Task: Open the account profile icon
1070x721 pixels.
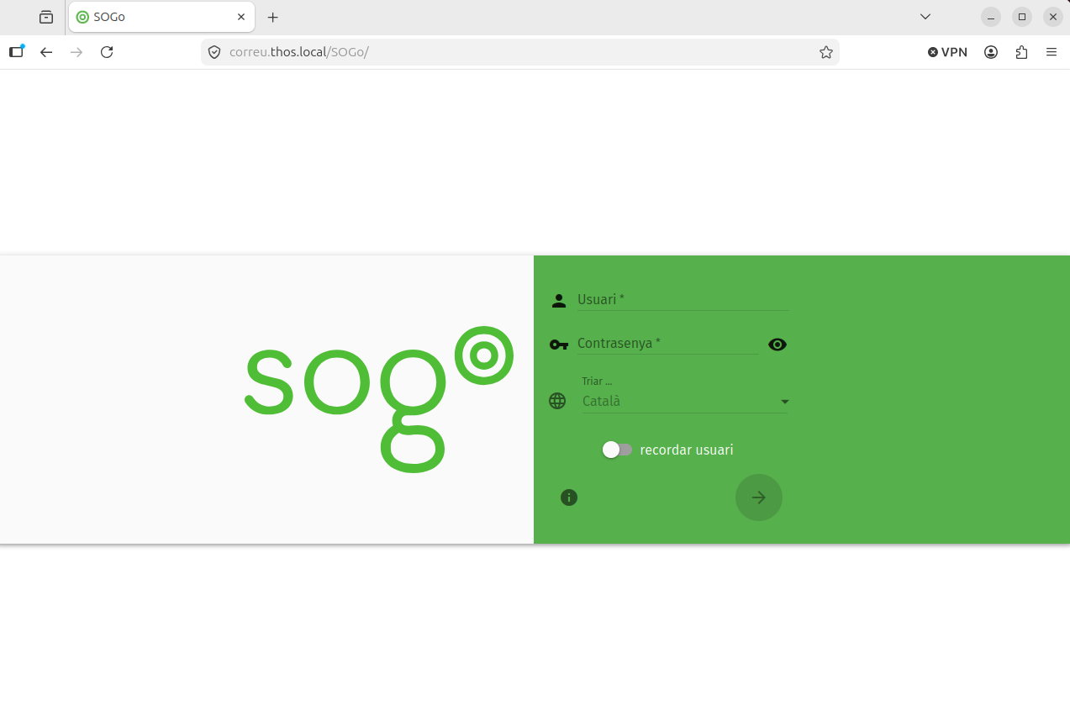Action: pyautogui.click(x=991, y=52)
